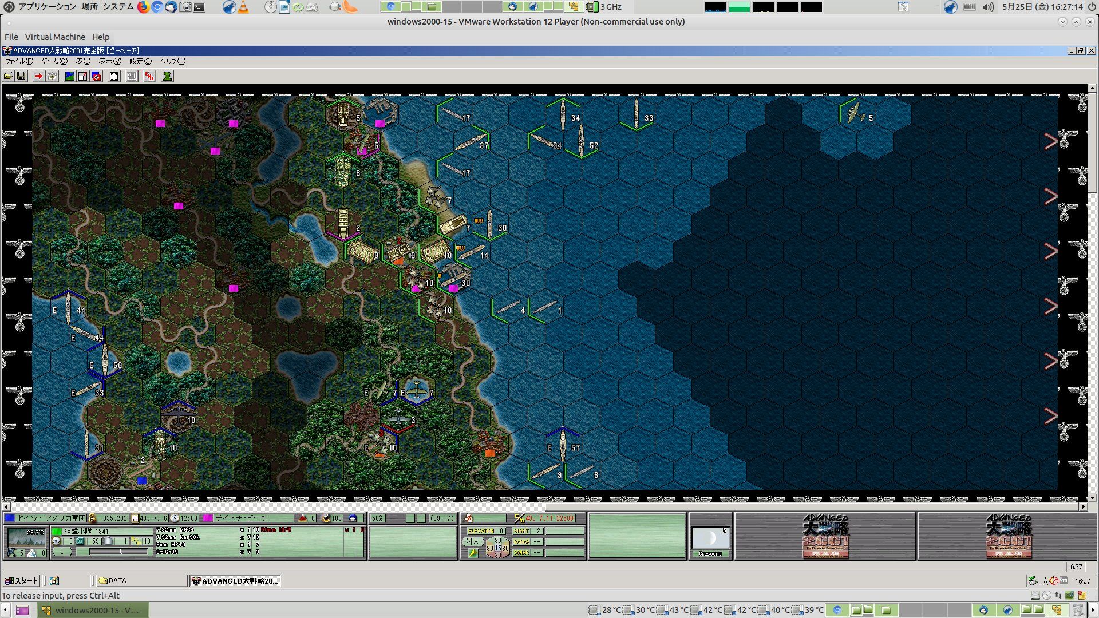This screenshot has height=618, width=1099.
Task: Open the terminal icon in top panel
Action: click(x=199, y=7)
